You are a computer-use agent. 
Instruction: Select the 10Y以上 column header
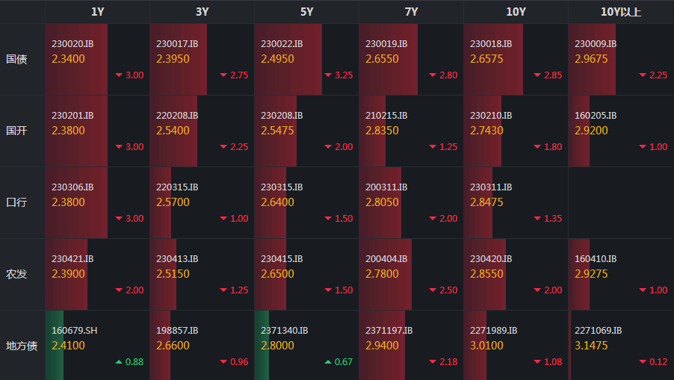[x=621, y=12]
